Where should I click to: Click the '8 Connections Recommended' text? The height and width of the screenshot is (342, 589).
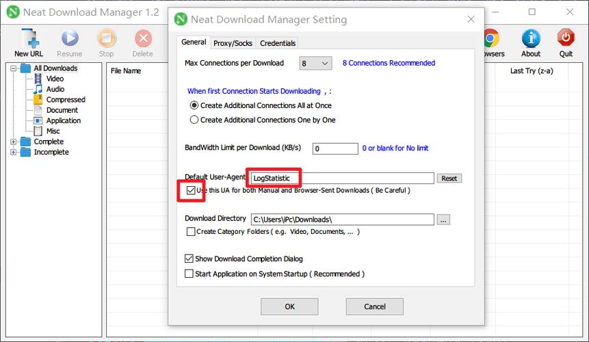pyautogui.click(x=389, y=63)
